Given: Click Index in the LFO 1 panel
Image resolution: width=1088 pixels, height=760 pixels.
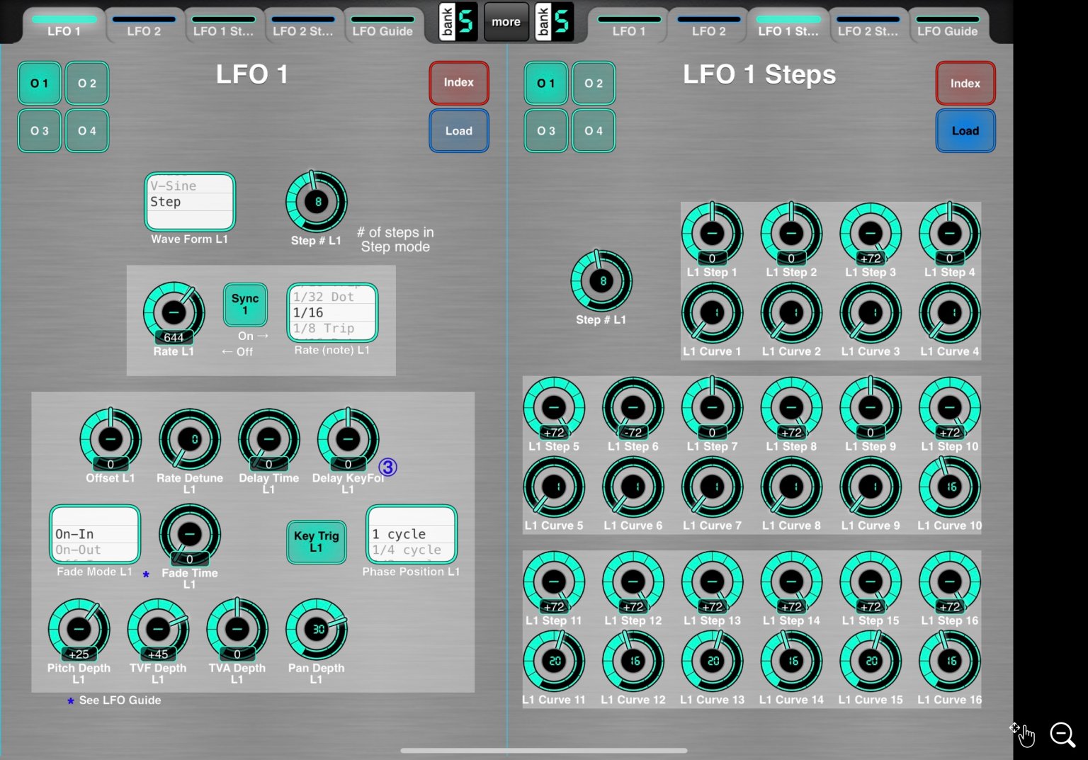Looking at the screenshot, I should pyautogui.click(x=459, y=83).
